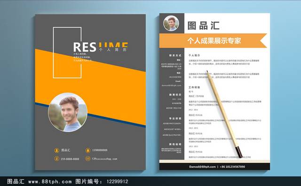Click the RESUME title on the cover
The height and width of the screenshot is (186, 301).
100,47
